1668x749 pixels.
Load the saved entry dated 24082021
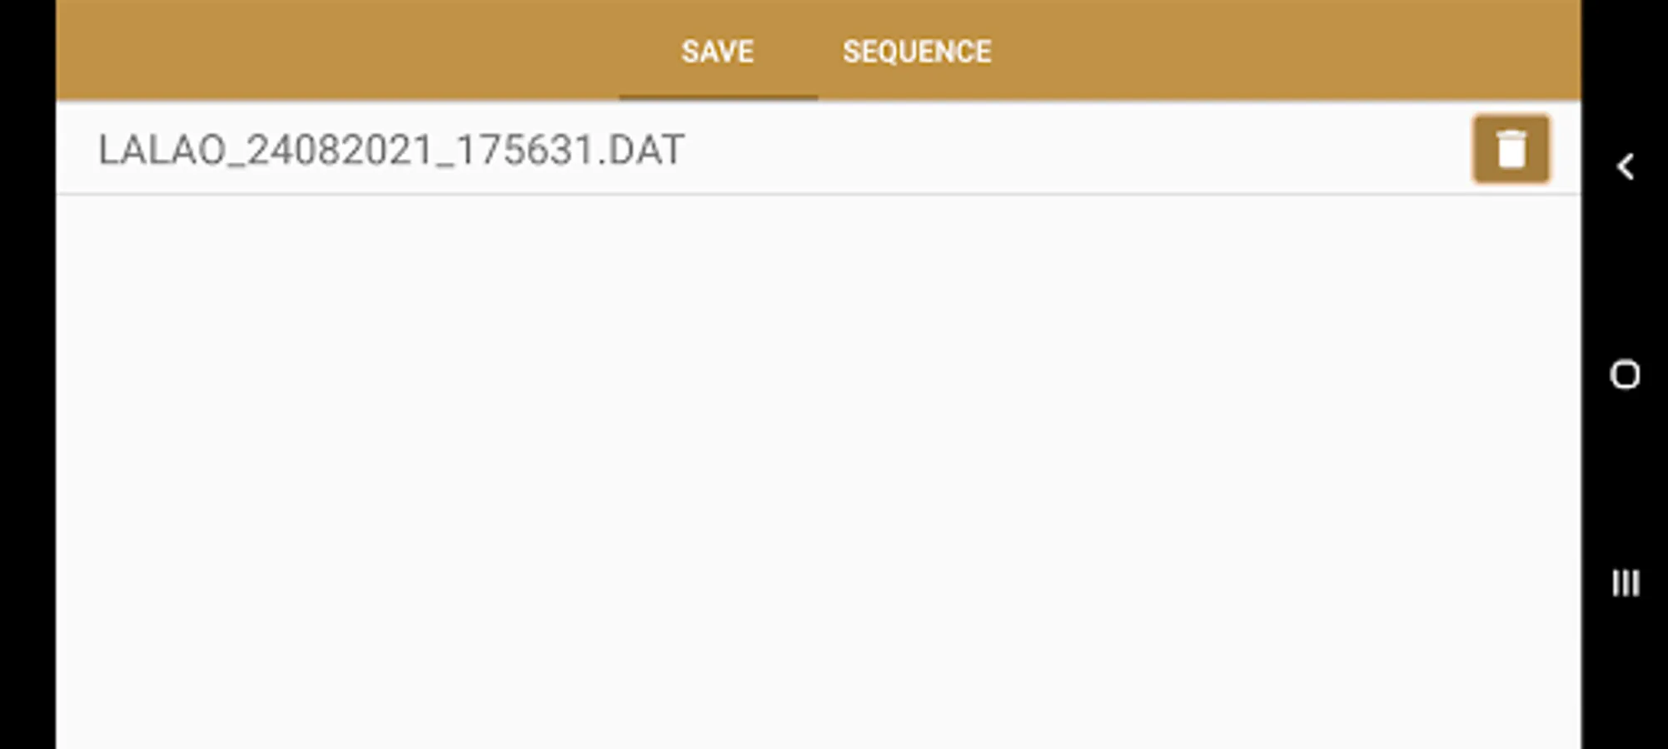[391, 151]
